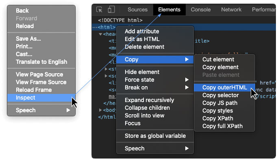Open the Force state submenu

coord(139,80)
